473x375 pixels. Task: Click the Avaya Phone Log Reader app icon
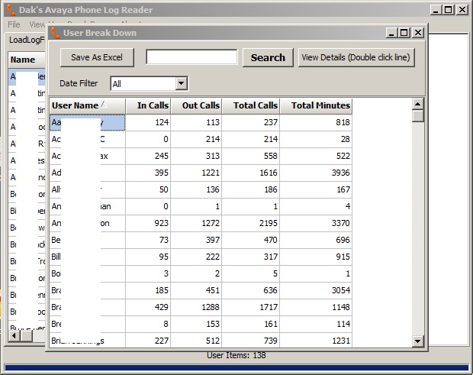point(10,10)
